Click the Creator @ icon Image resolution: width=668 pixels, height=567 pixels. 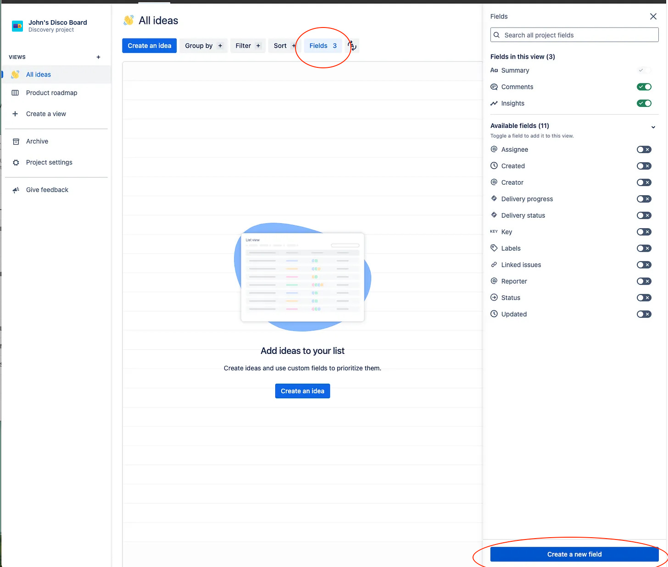pos(494,182)
